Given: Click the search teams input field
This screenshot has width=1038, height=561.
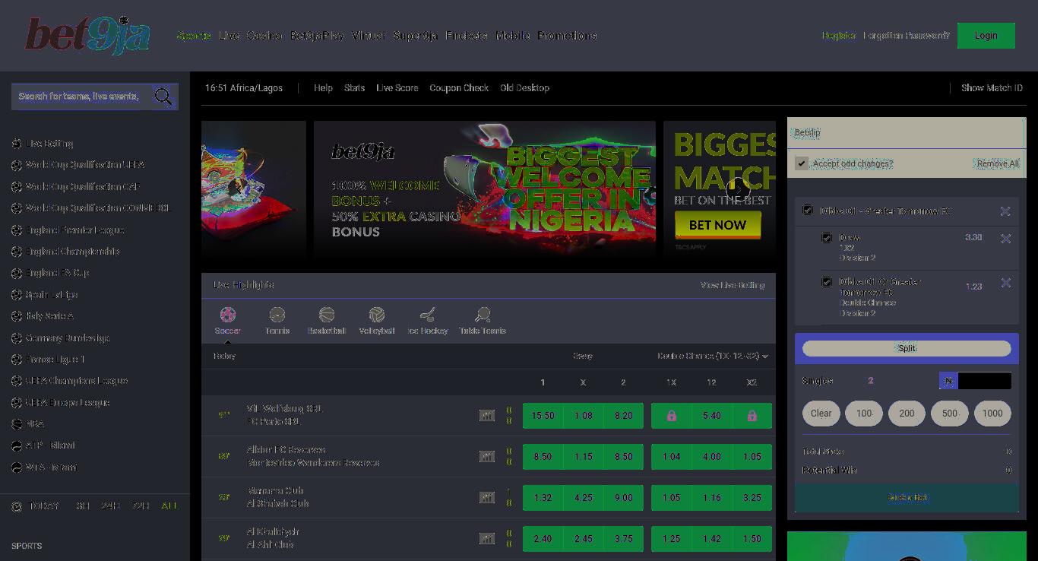Looking at the screenshot, I should coord(80,97).
